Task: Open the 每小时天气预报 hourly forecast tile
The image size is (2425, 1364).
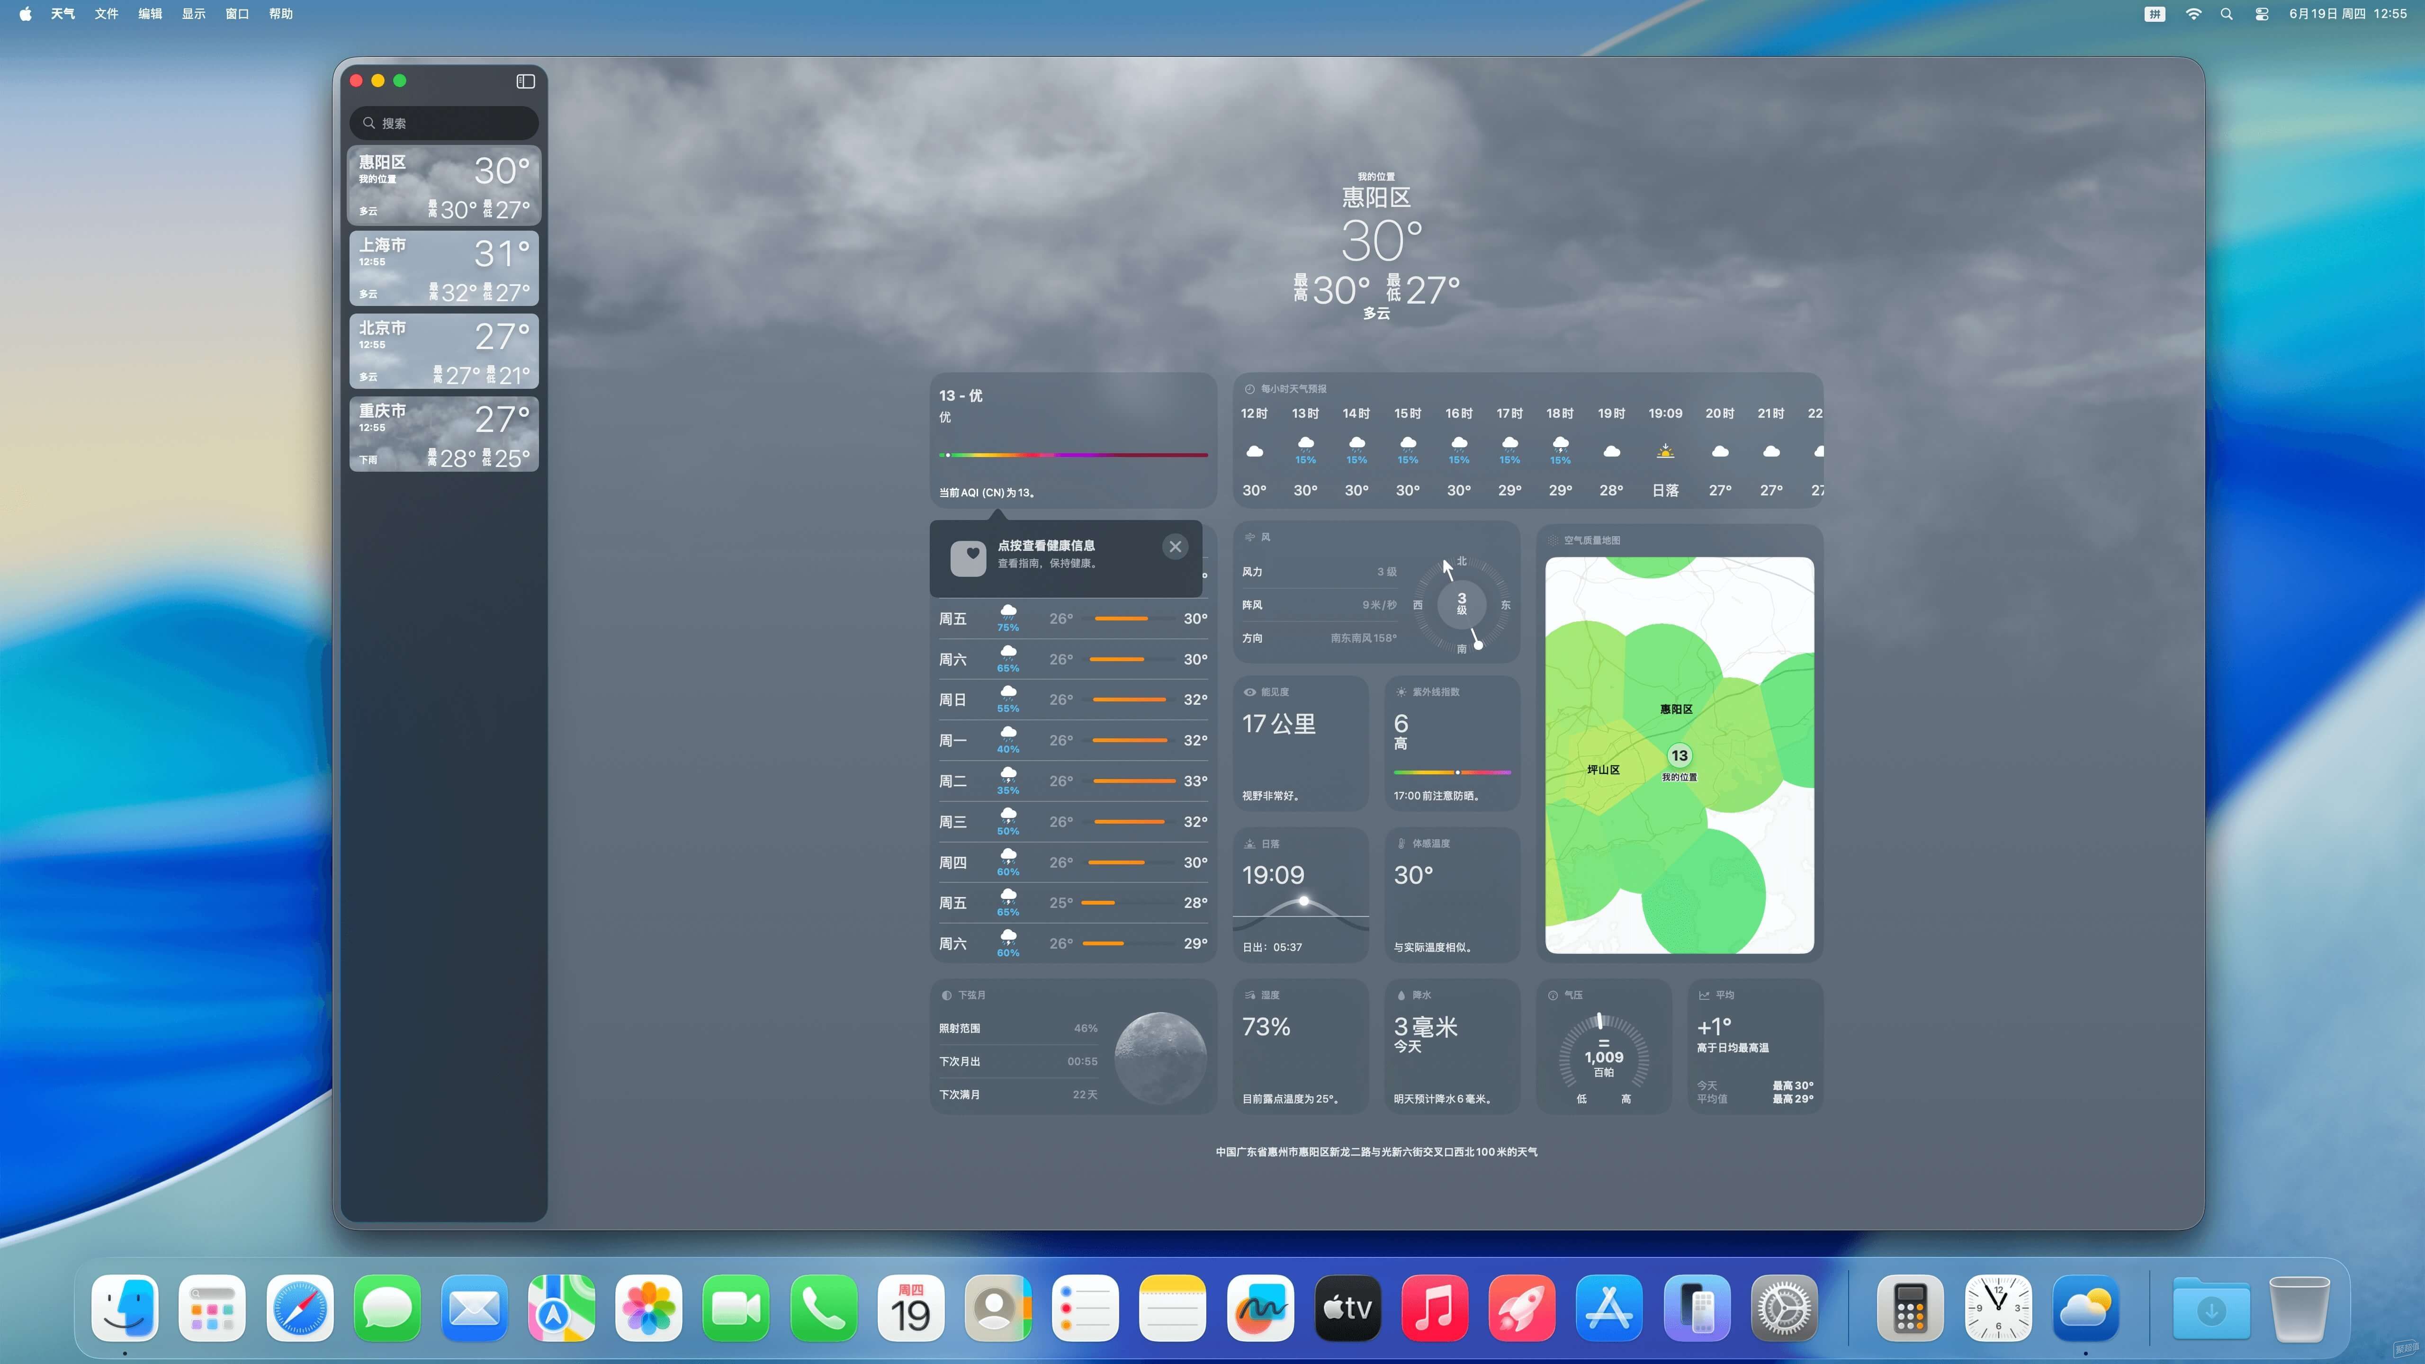Action: (x=1527, y=440)
